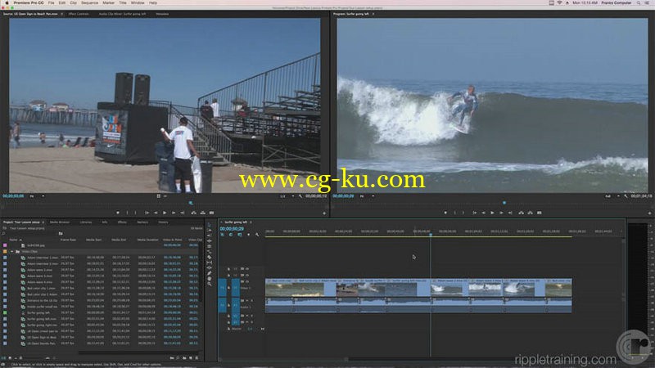Click trash Clear icon in Project panel
The width and height of the screenshot is (655, 368).
tap(196, 358)
